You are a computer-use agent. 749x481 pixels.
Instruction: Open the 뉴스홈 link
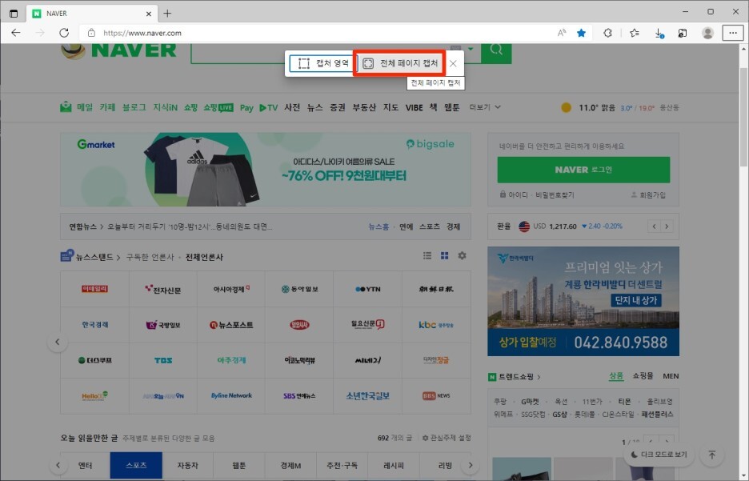(379, 226)
